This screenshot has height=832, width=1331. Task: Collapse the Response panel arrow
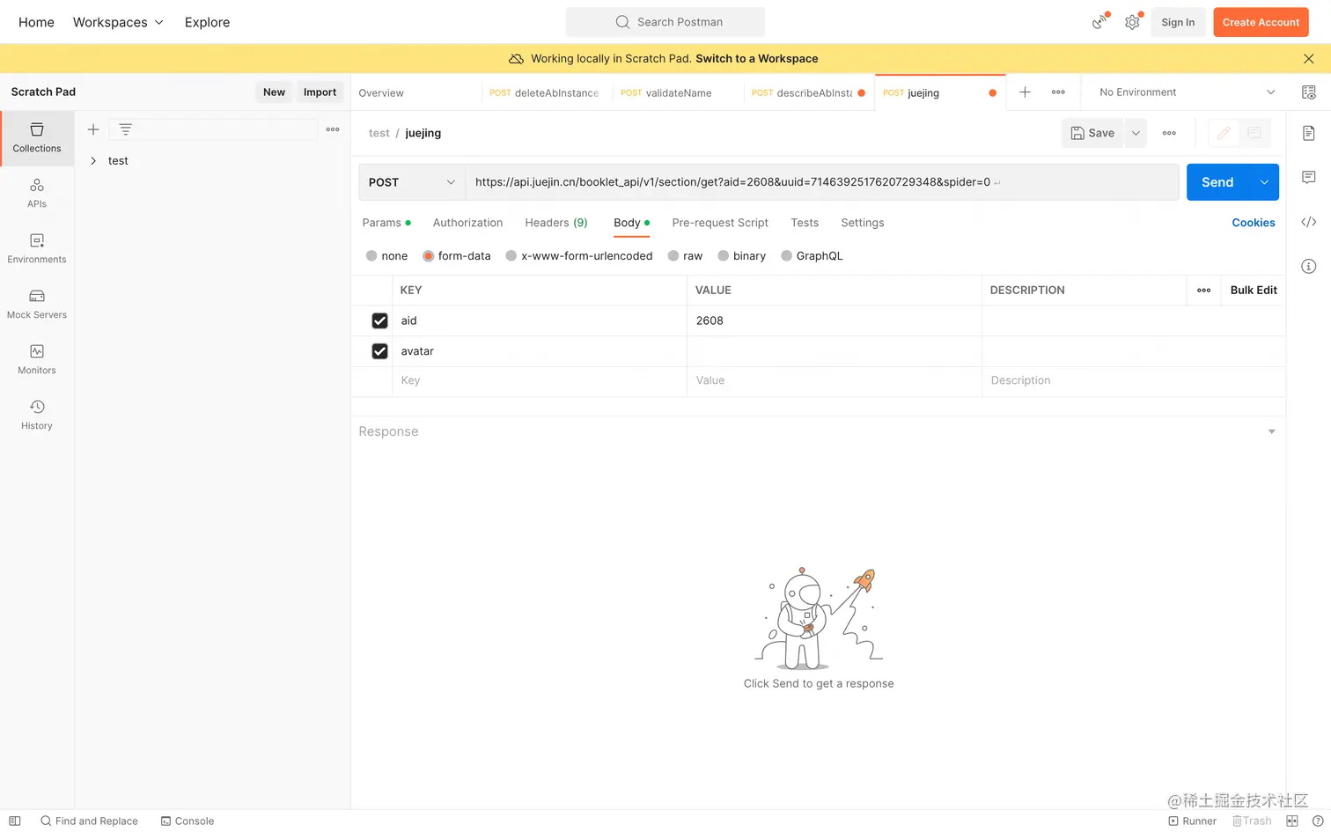point(1271,432)
